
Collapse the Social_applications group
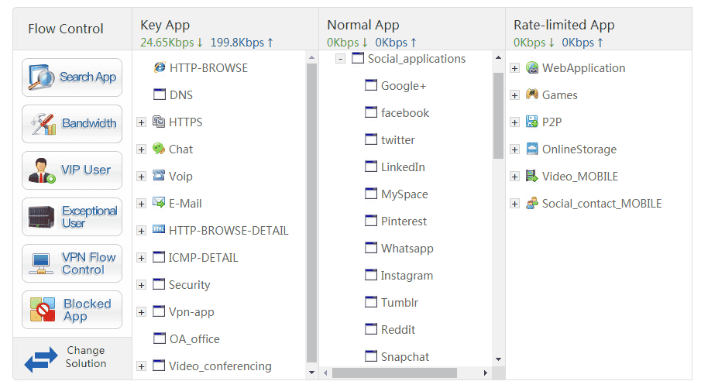coord(341,59)
